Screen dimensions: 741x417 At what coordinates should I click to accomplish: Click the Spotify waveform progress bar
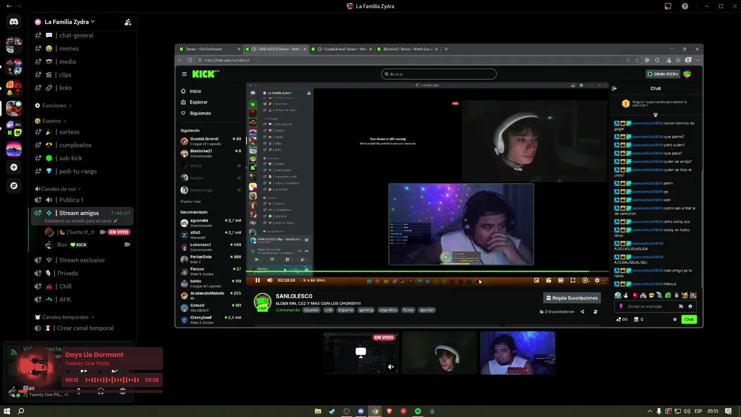(112, 380)
